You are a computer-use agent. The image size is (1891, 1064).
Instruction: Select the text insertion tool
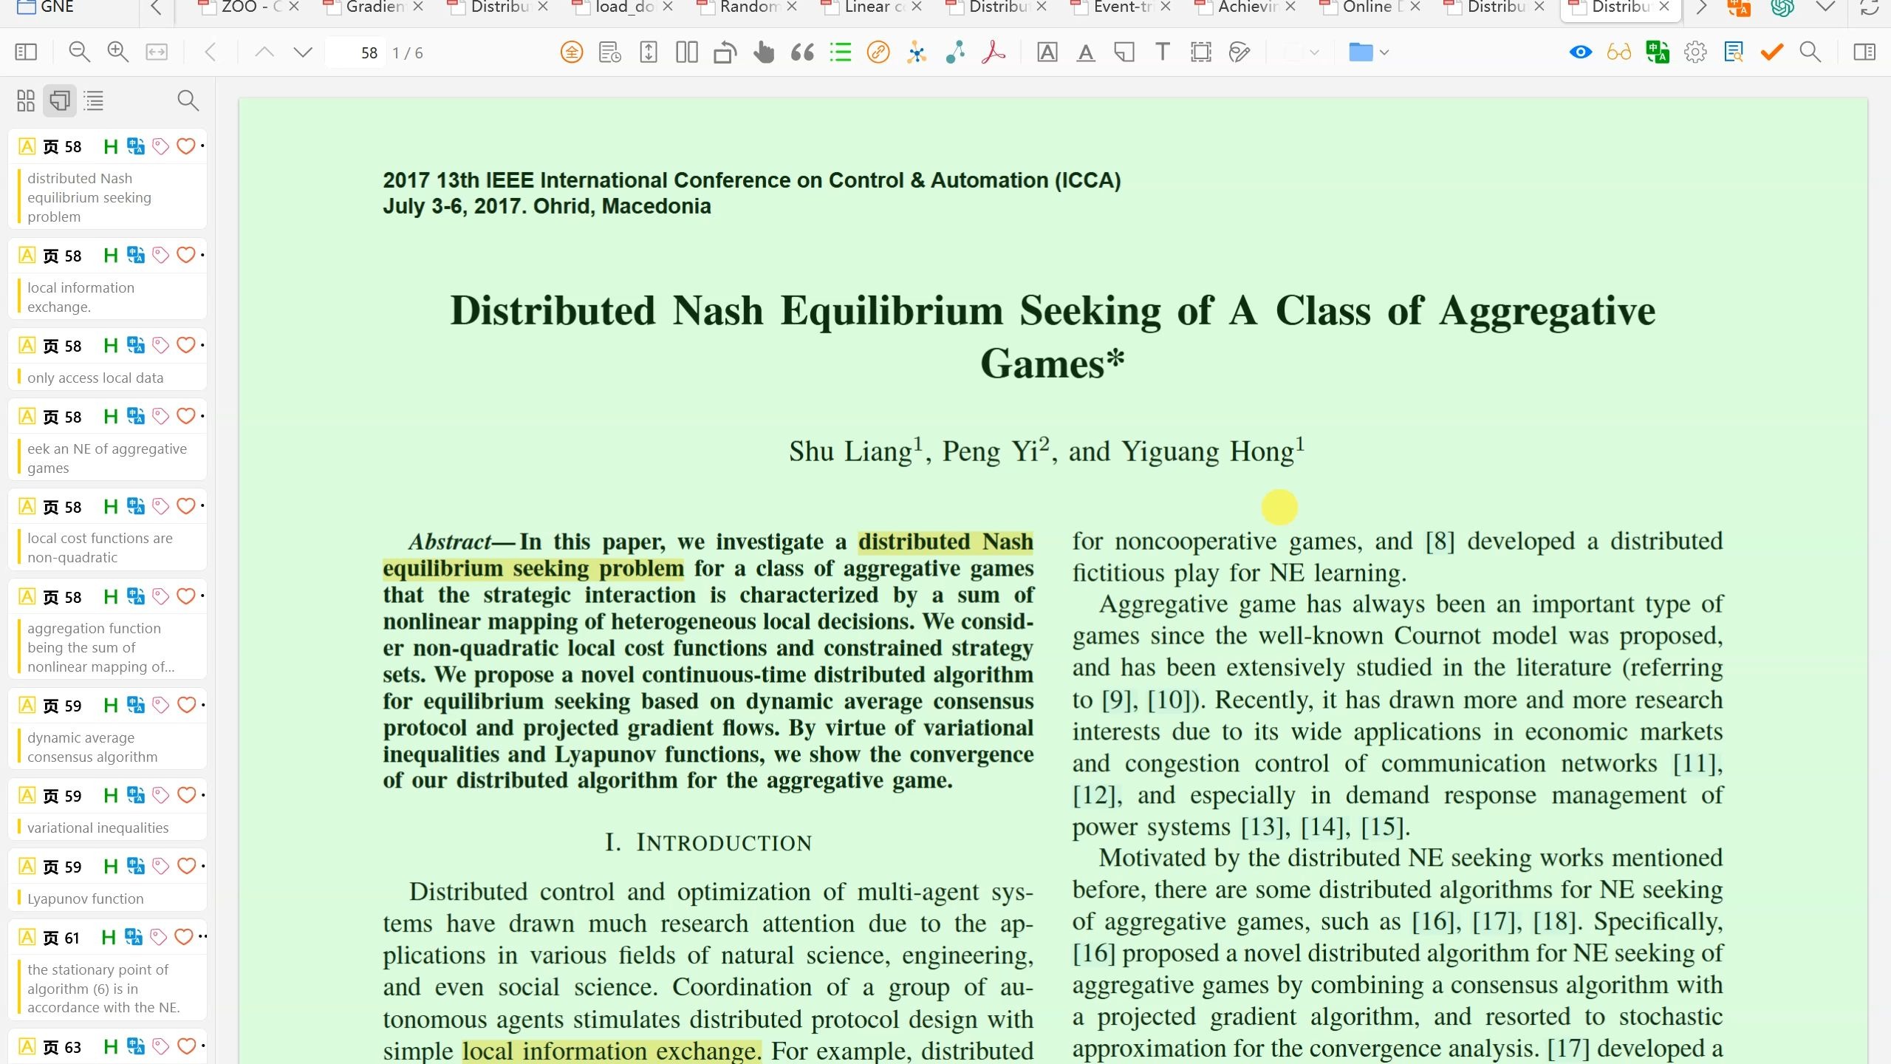click(1162, 52)
